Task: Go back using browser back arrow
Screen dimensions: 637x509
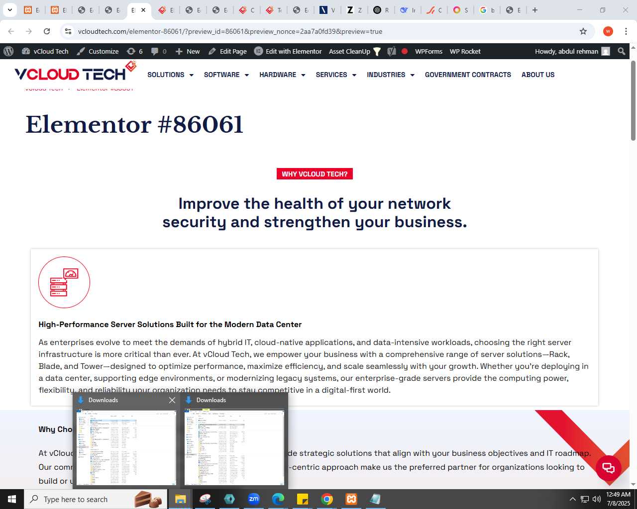Action: tap(11, 31)
